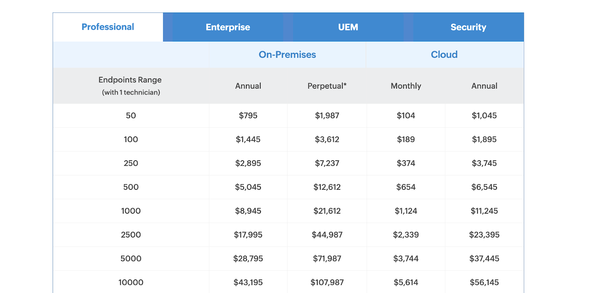Screen dimensions: 589x293
Task: Select the $8,945 price cell
Action: 248,211
